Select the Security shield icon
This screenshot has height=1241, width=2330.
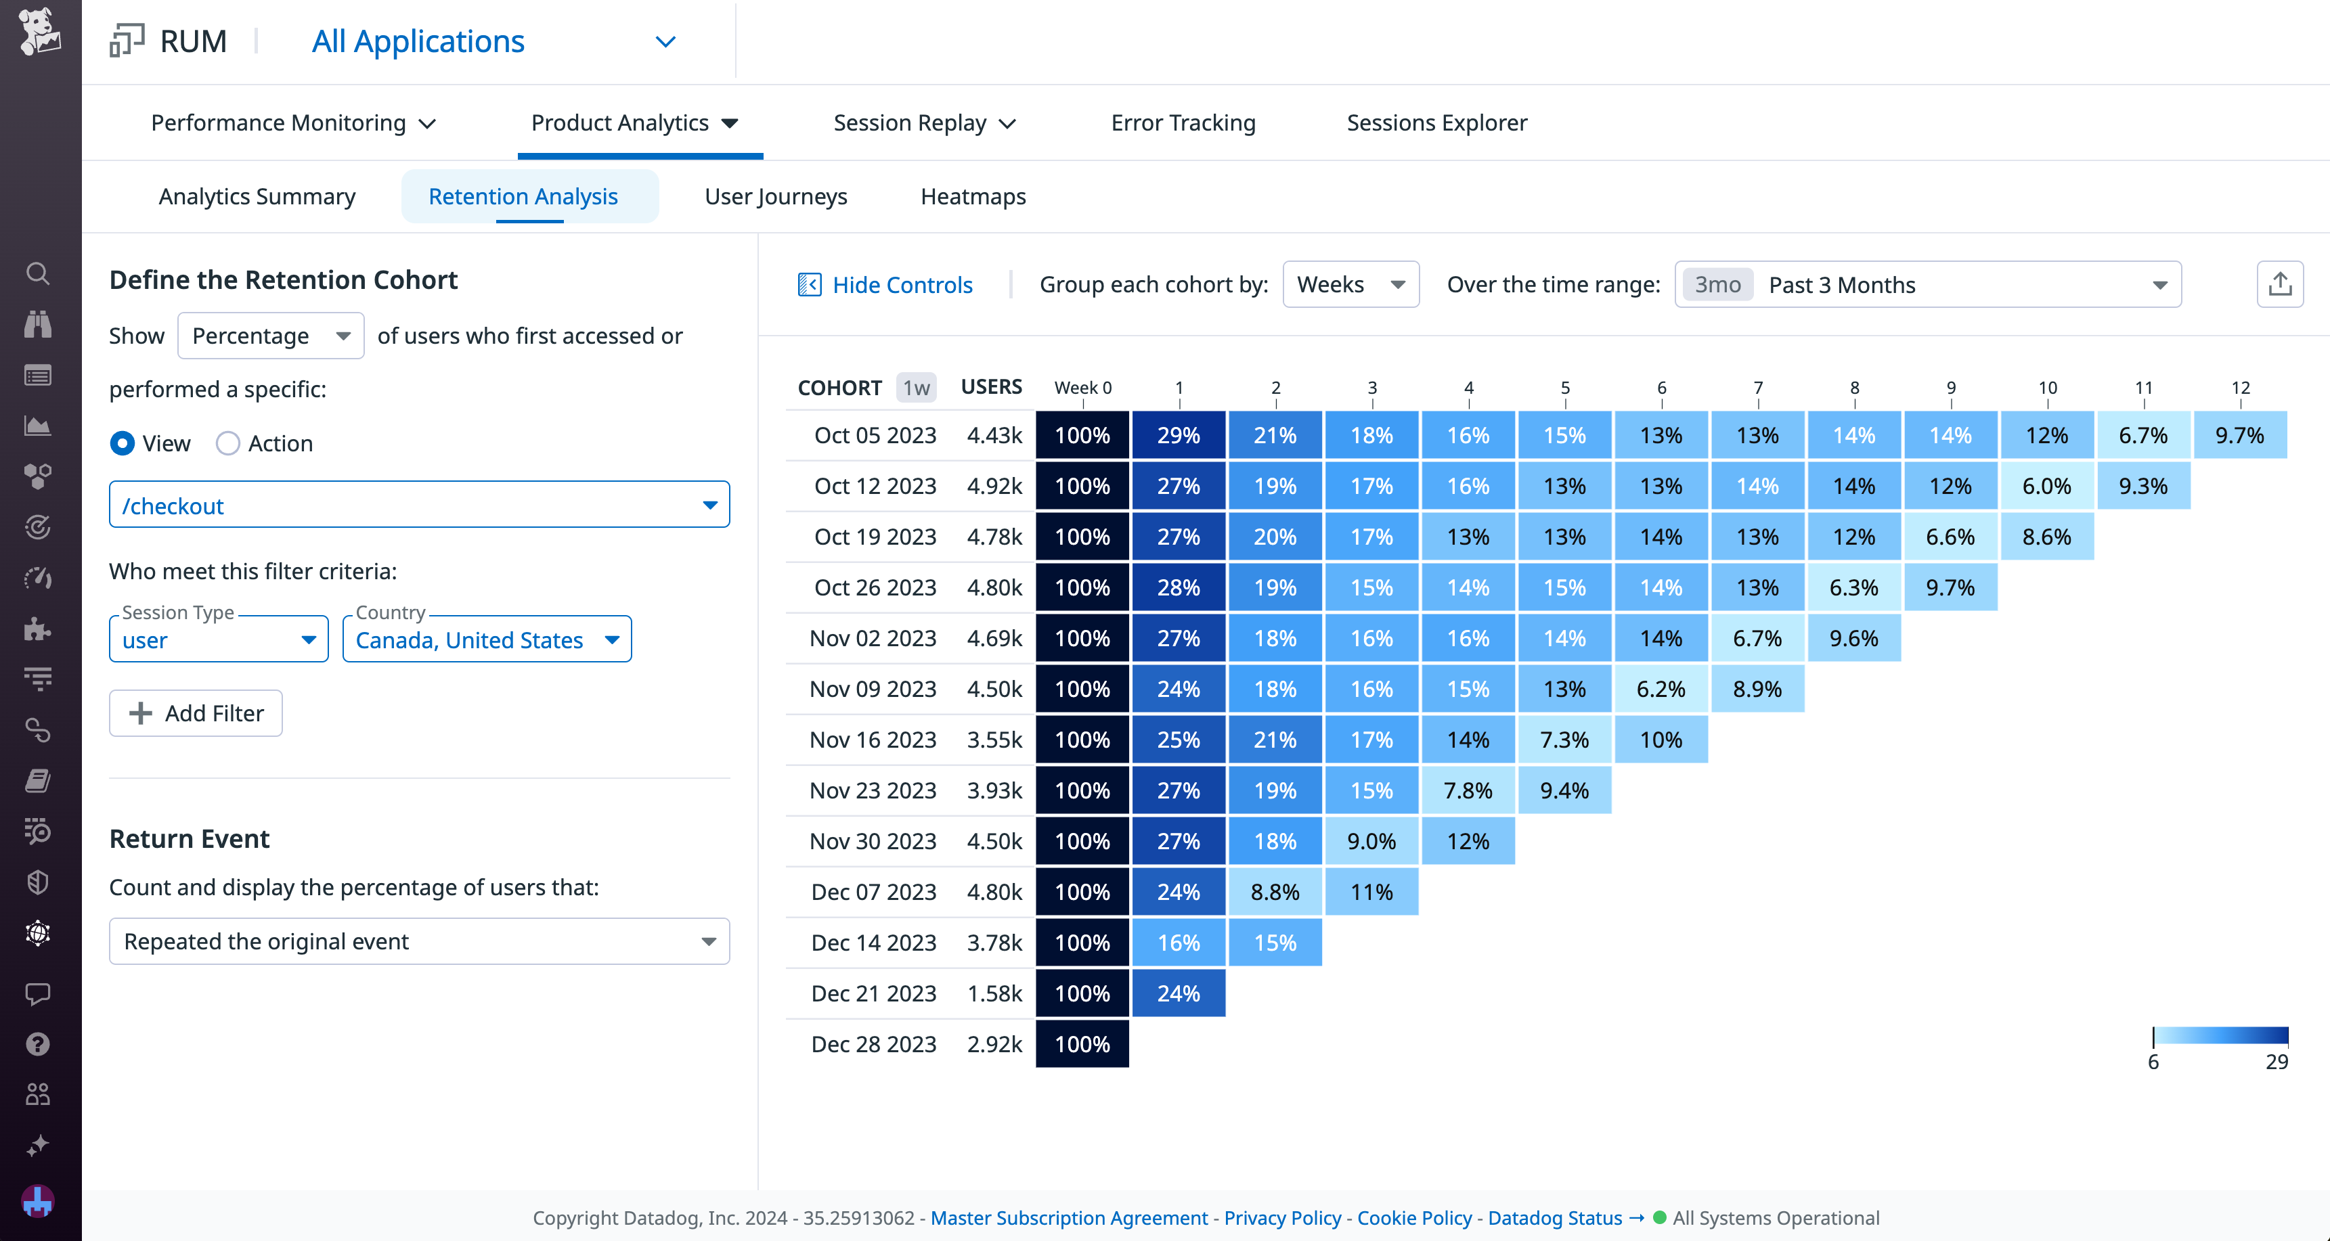tap(38, 882)
